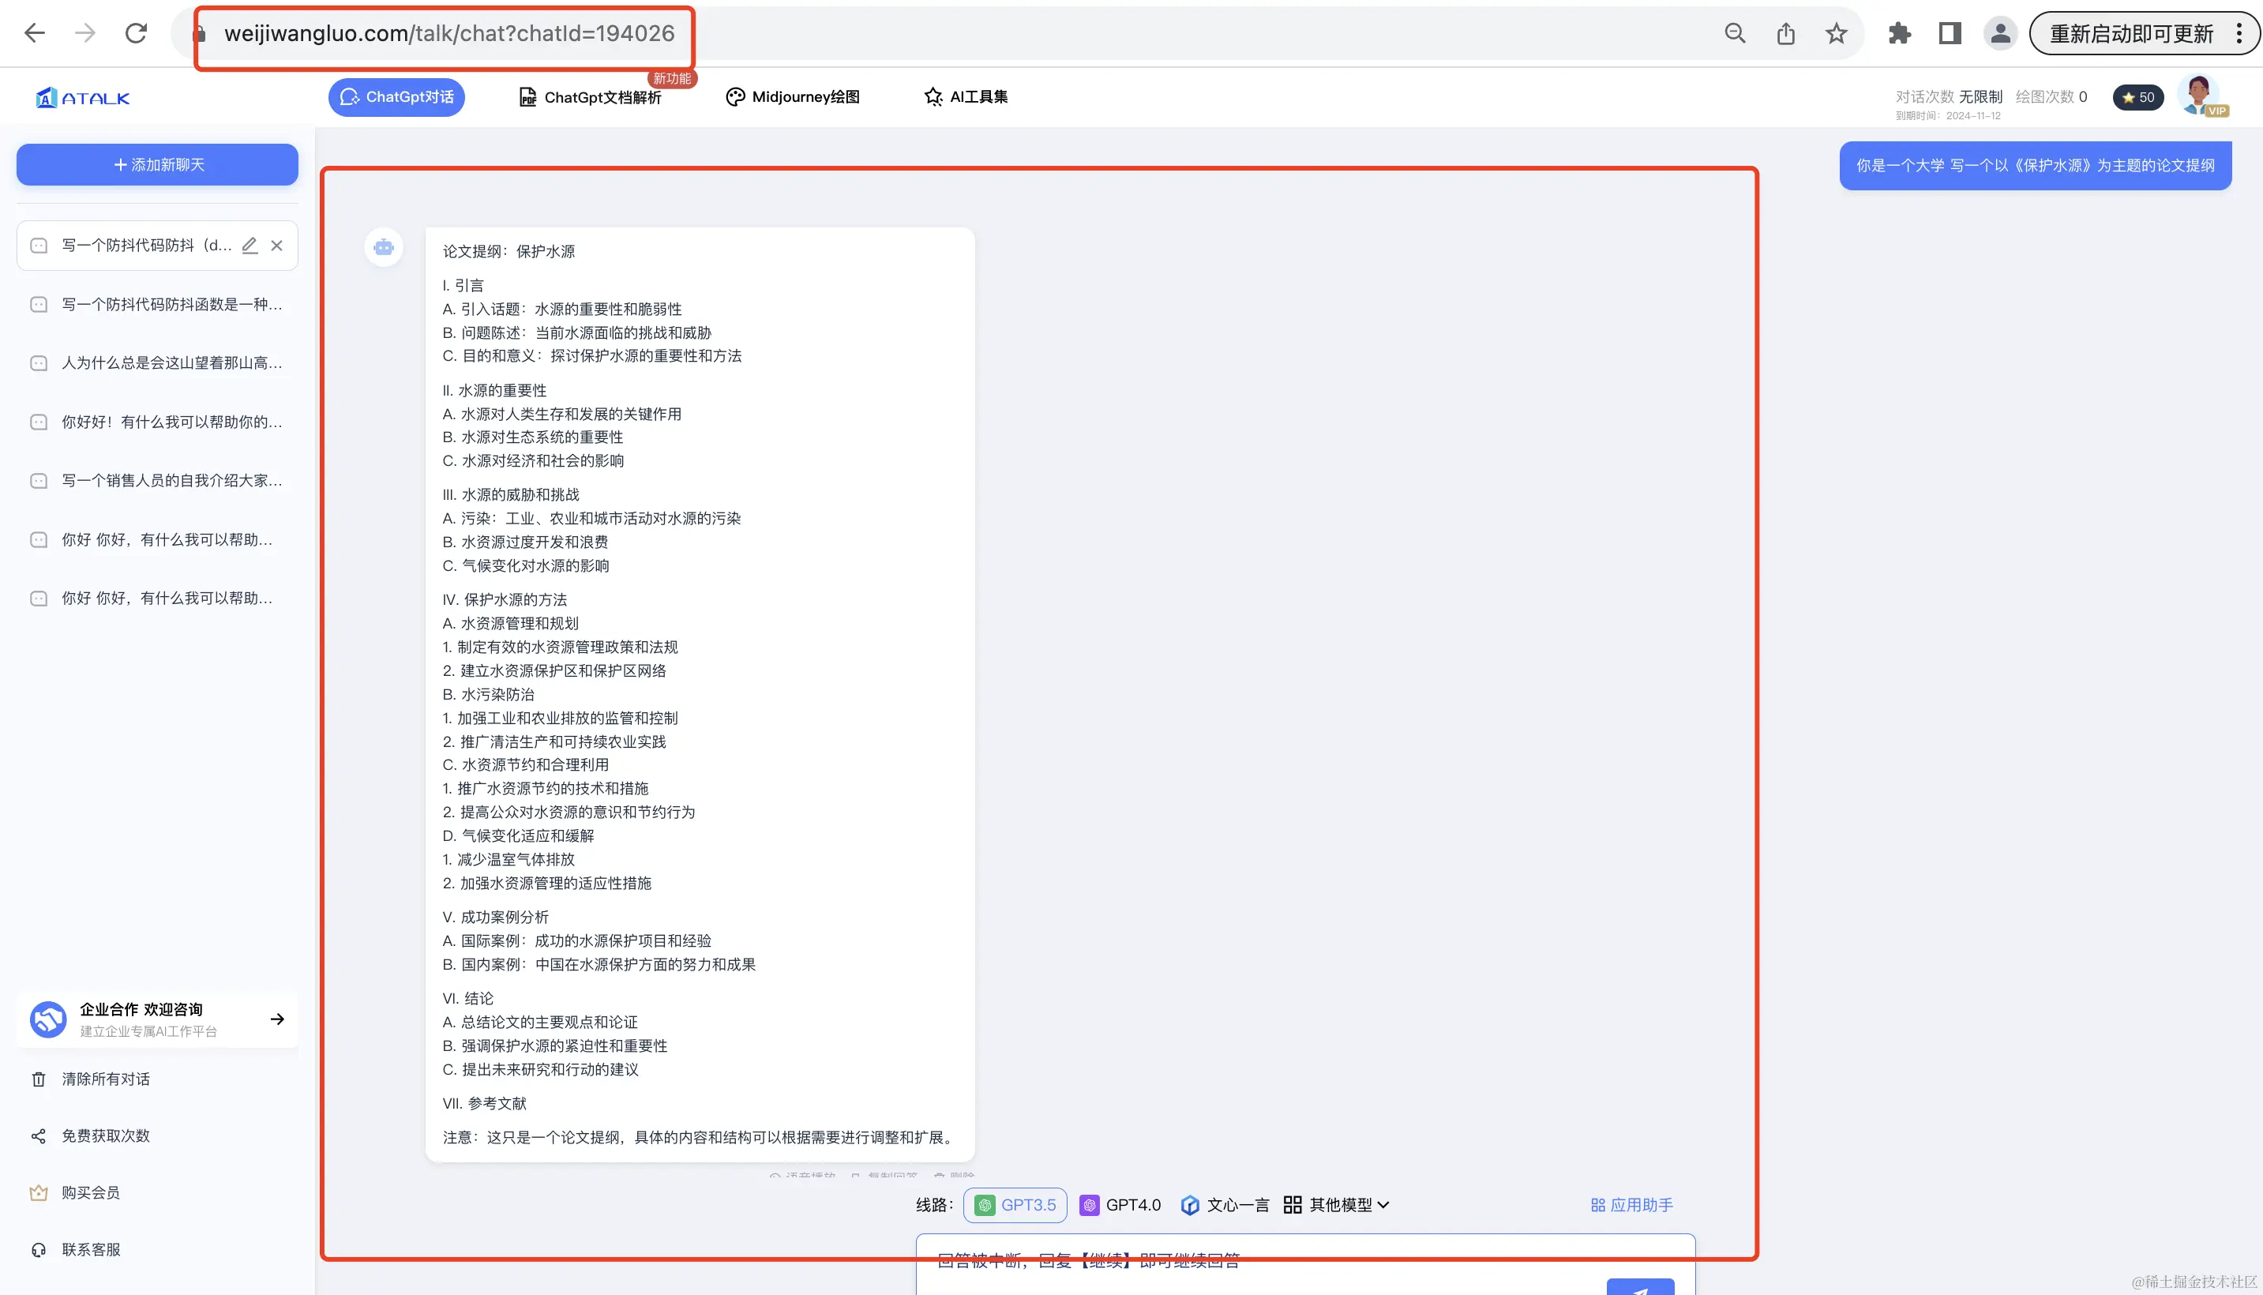
Task: Expand the 其他模型 dropdown
Action: pos(1337,1205)
